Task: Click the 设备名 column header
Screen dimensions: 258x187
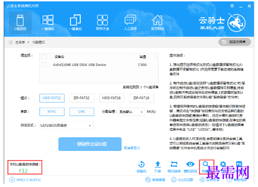Action: tap(59, 57)
